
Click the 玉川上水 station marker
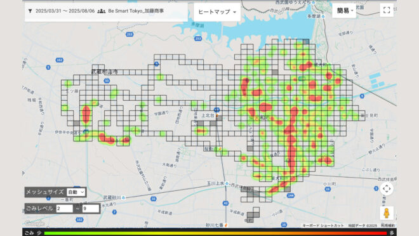coord(227,183)
